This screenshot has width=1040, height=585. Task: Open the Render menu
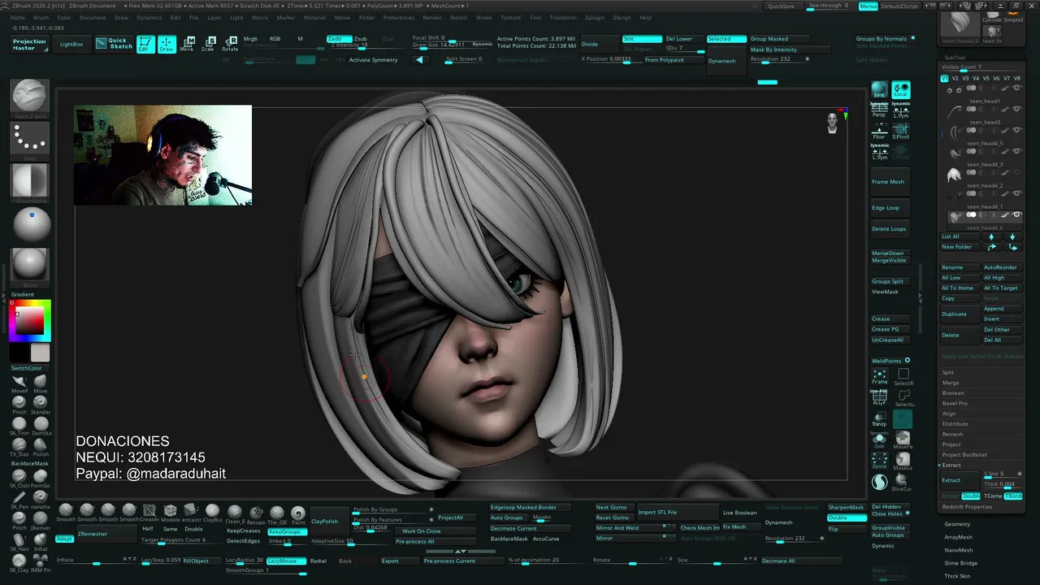click(432, 17)
